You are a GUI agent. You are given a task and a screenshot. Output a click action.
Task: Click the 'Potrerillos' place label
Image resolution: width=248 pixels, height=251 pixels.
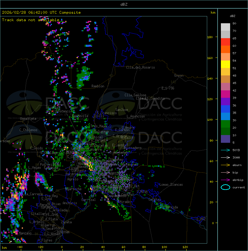(x=50, y=165)
